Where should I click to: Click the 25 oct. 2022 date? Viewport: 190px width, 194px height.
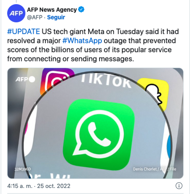[54, 186]
